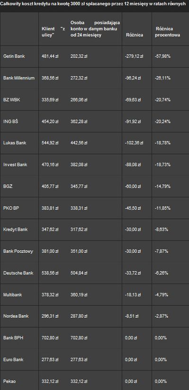Click the "Klient z ulicy" column header
This screenshot has width=189, height=390.
(53, 32)
